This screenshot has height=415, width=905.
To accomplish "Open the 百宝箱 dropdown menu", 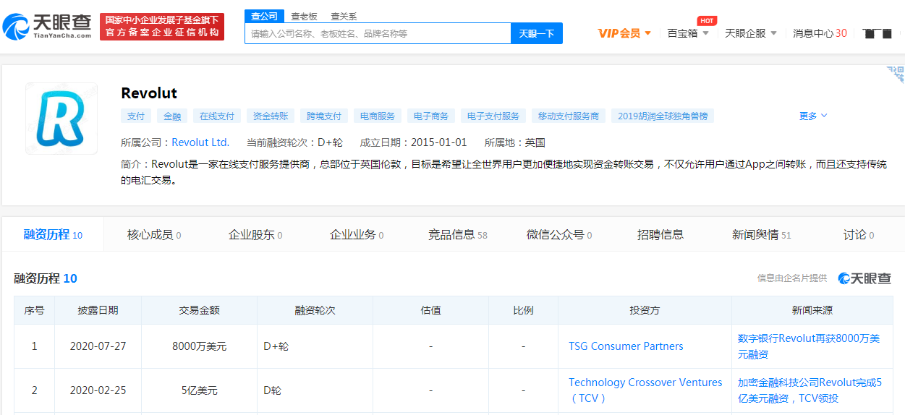I will (688, 33).
